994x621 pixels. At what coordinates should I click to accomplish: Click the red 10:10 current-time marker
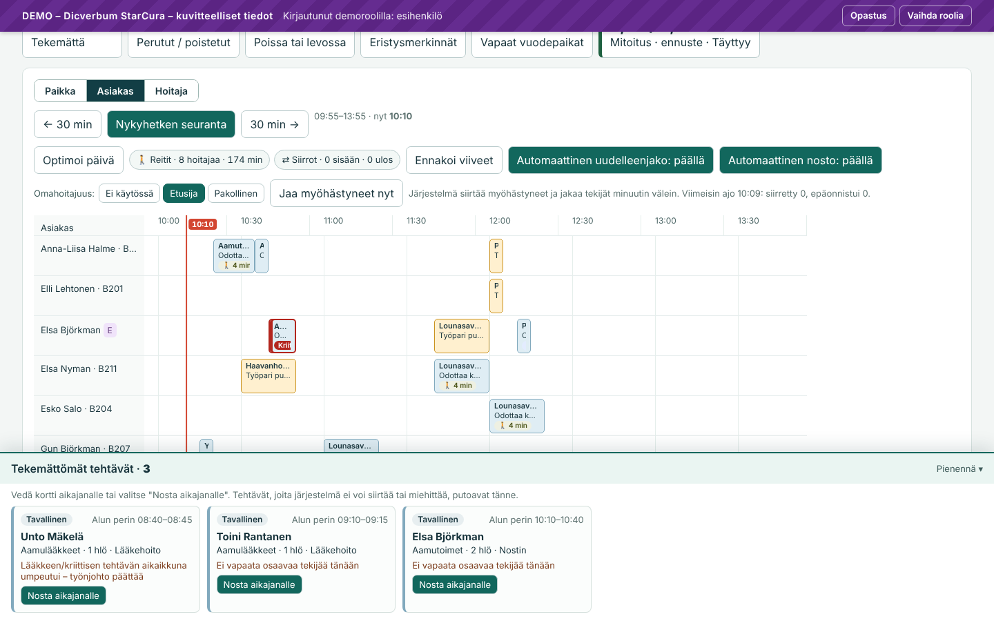click(203, 224)
